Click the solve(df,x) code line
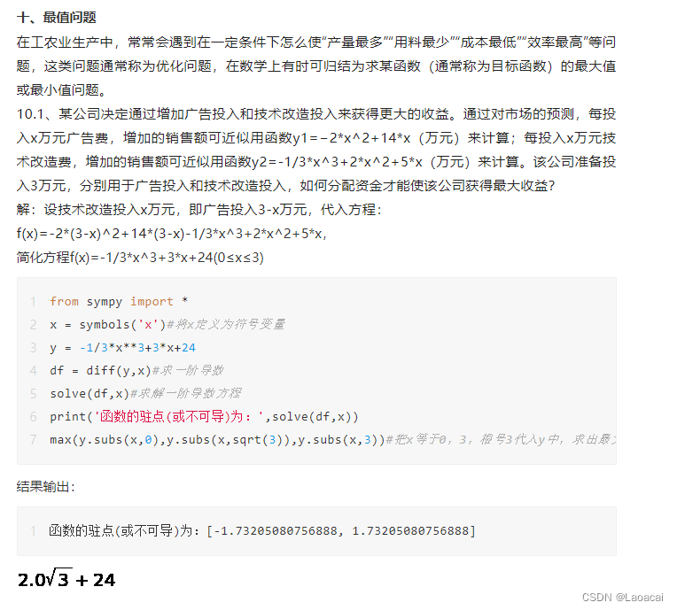 [145, 393]
